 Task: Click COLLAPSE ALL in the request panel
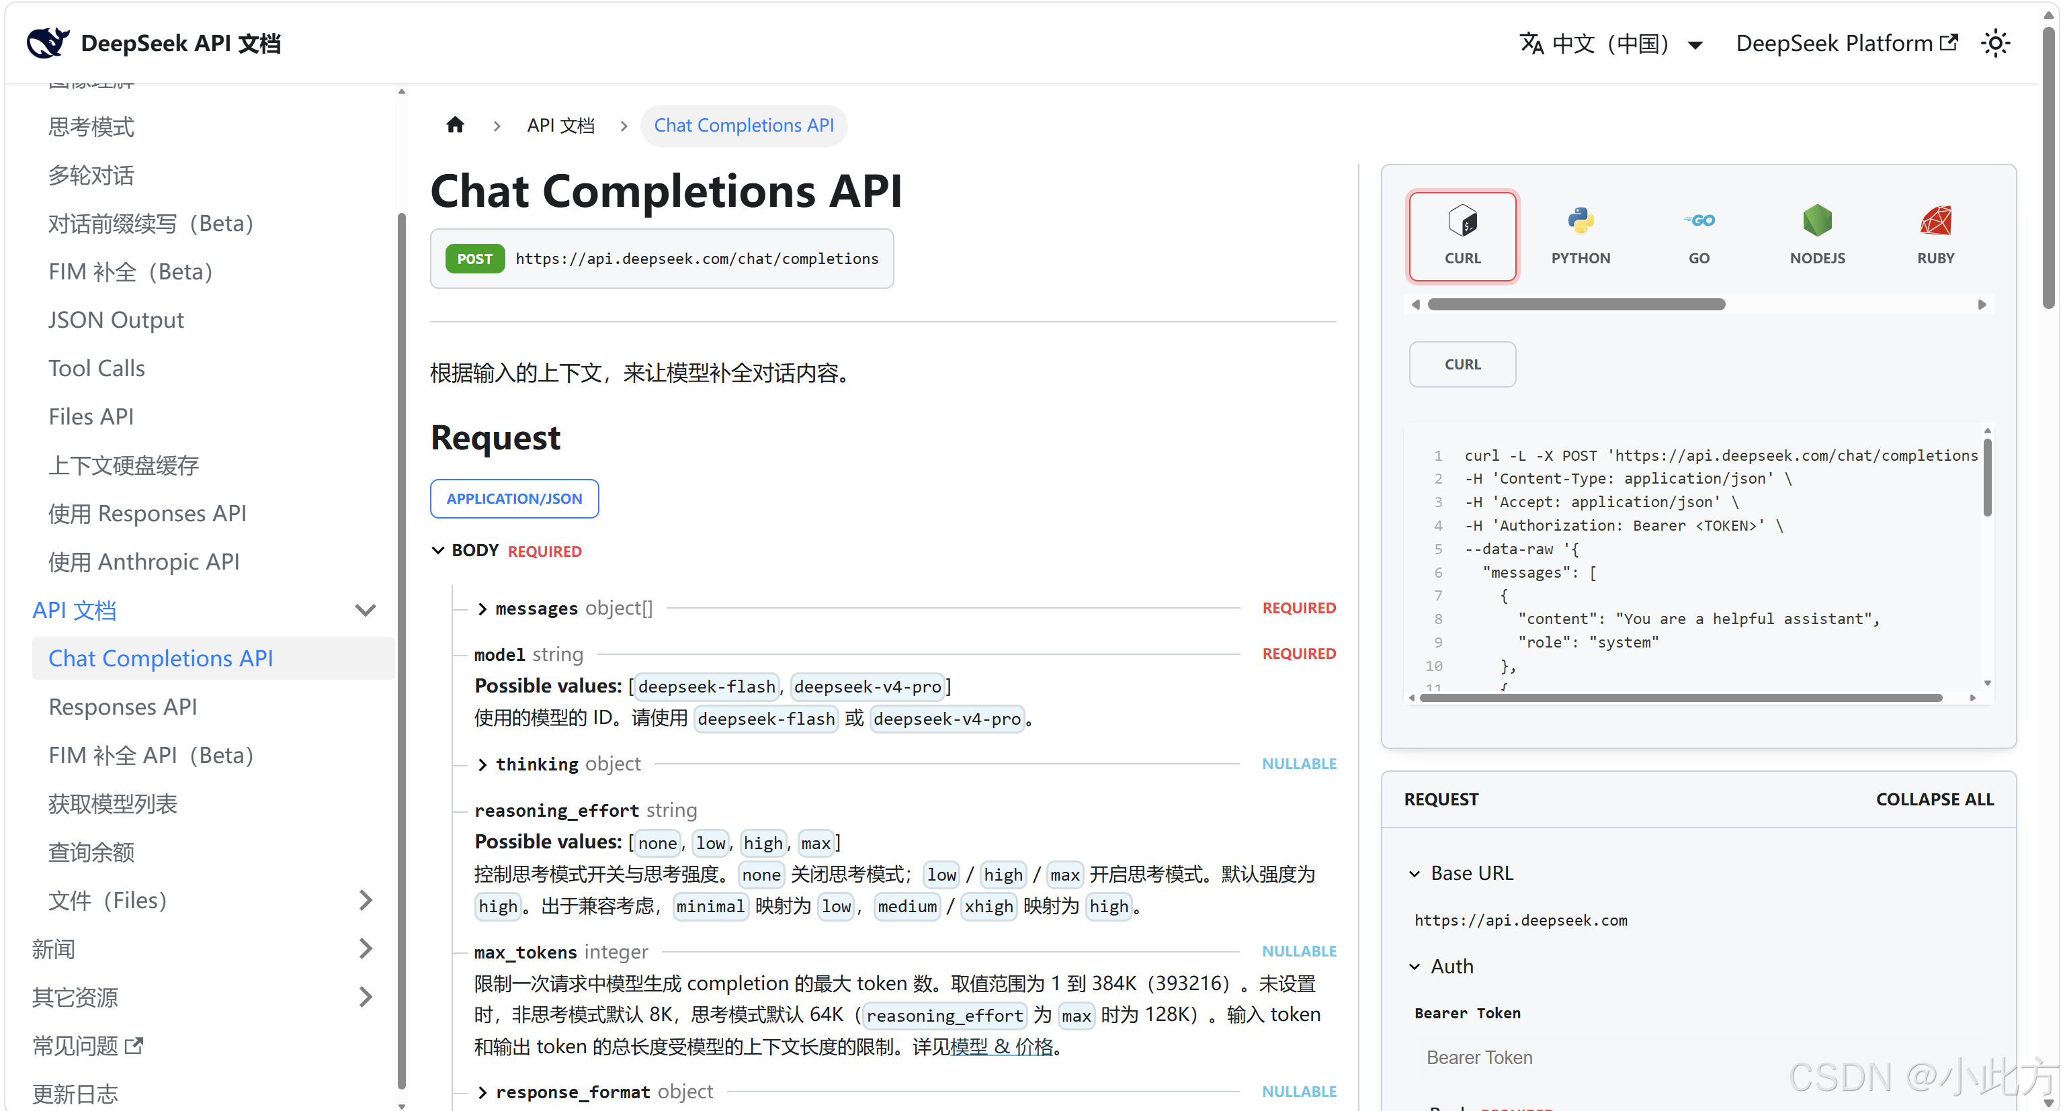click(x=1934, y=799)
